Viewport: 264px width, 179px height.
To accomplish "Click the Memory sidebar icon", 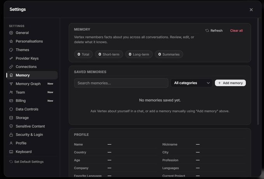I will tap(11, 75).
